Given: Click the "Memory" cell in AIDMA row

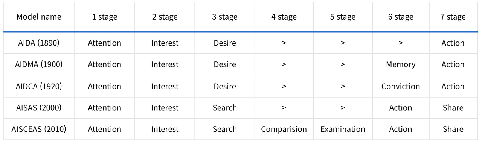Looking at the screenshot, I should coord(401,64).
